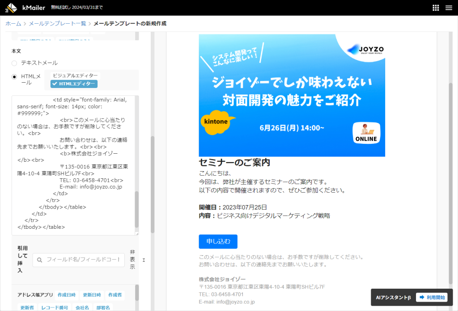458x311 pixels.
Task: Click the arrow icon on 利用開始 button
Action: tap(422, 297)
